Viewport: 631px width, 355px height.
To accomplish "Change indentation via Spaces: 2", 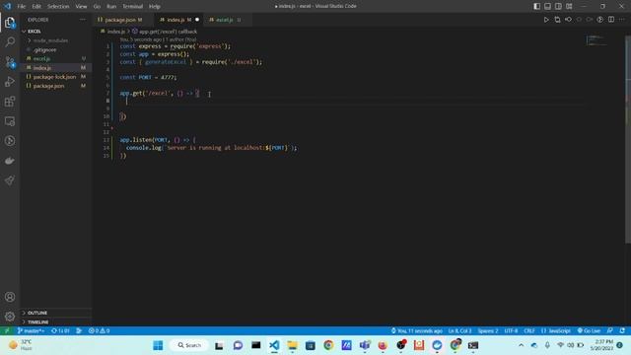I will [x=488, y=331].
